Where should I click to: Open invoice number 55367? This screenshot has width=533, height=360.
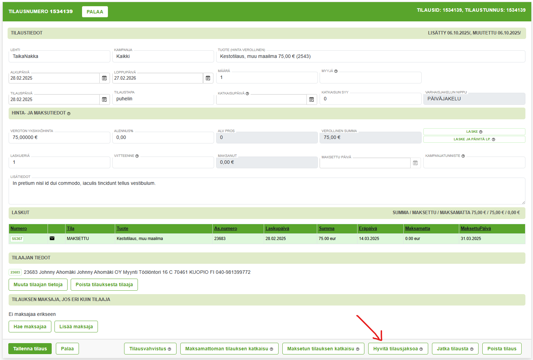[x=17, y=239]
